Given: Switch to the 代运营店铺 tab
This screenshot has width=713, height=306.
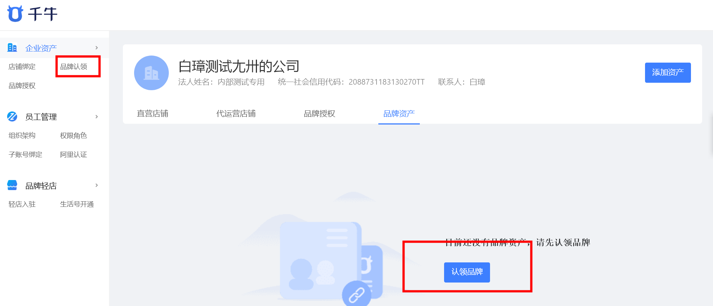Looking at the screenshot, I should pos(236,114).
